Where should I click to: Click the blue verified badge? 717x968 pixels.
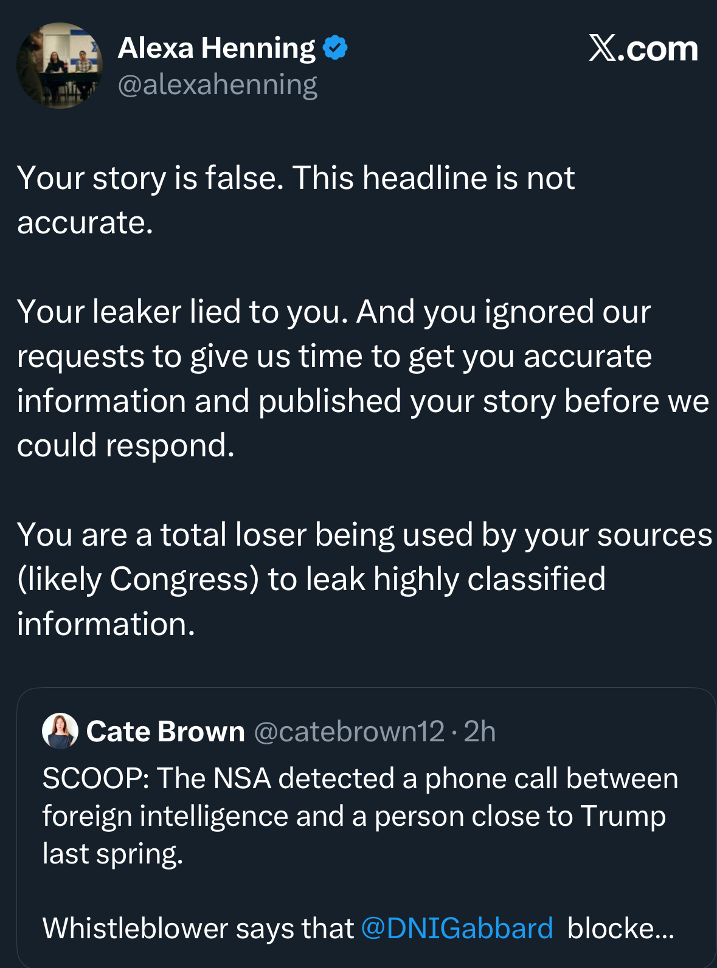[x=335, y=47]
